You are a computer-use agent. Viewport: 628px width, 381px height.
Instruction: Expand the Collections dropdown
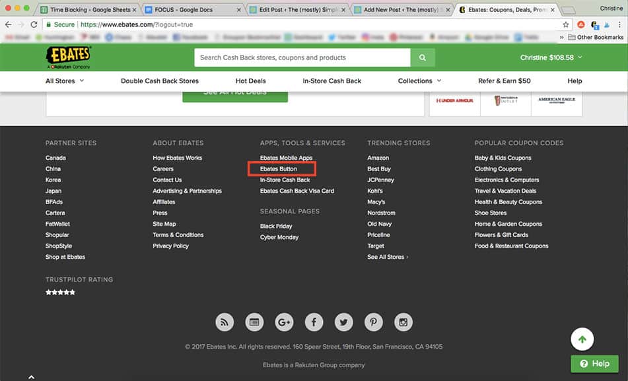pyautogui.click(x=419, y=81)
